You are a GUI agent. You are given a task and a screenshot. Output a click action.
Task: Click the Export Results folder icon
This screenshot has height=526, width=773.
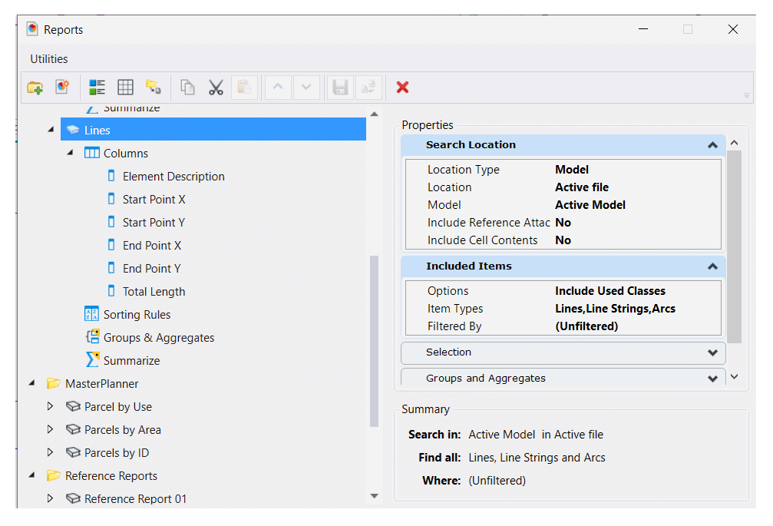pos(154,88)
